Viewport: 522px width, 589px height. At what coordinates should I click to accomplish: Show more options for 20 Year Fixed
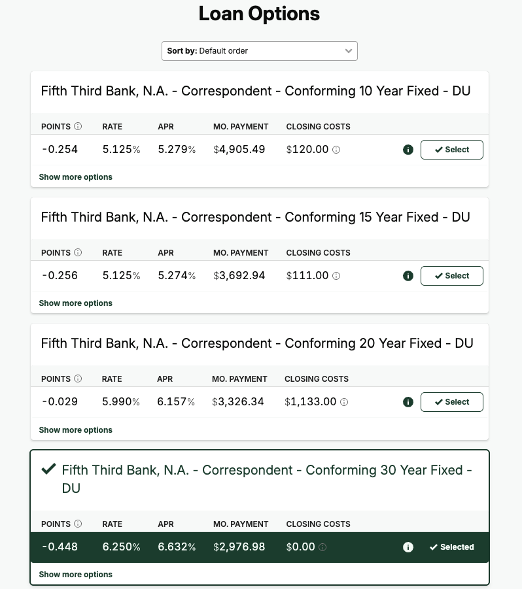click(x=75, y=430)
